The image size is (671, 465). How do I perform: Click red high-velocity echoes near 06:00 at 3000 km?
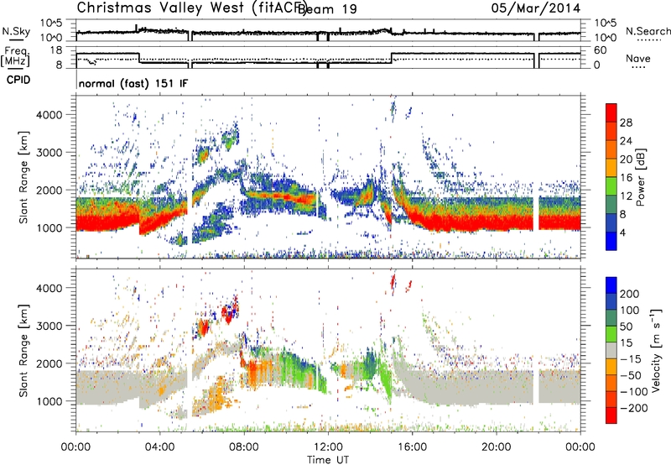204,328
